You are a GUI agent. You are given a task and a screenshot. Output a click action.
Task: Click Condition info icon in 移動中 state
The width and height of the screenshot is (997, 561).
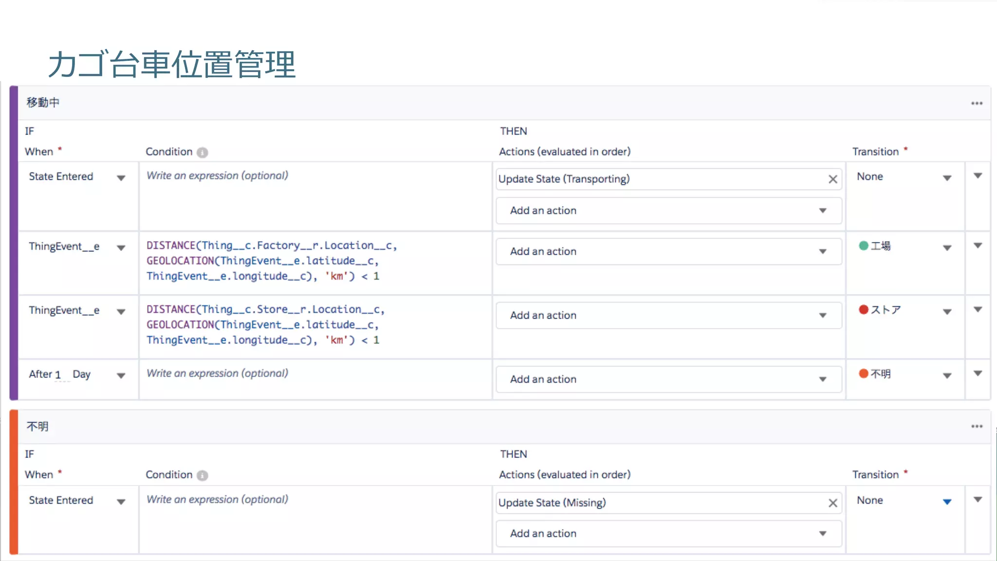click(203, 152)
